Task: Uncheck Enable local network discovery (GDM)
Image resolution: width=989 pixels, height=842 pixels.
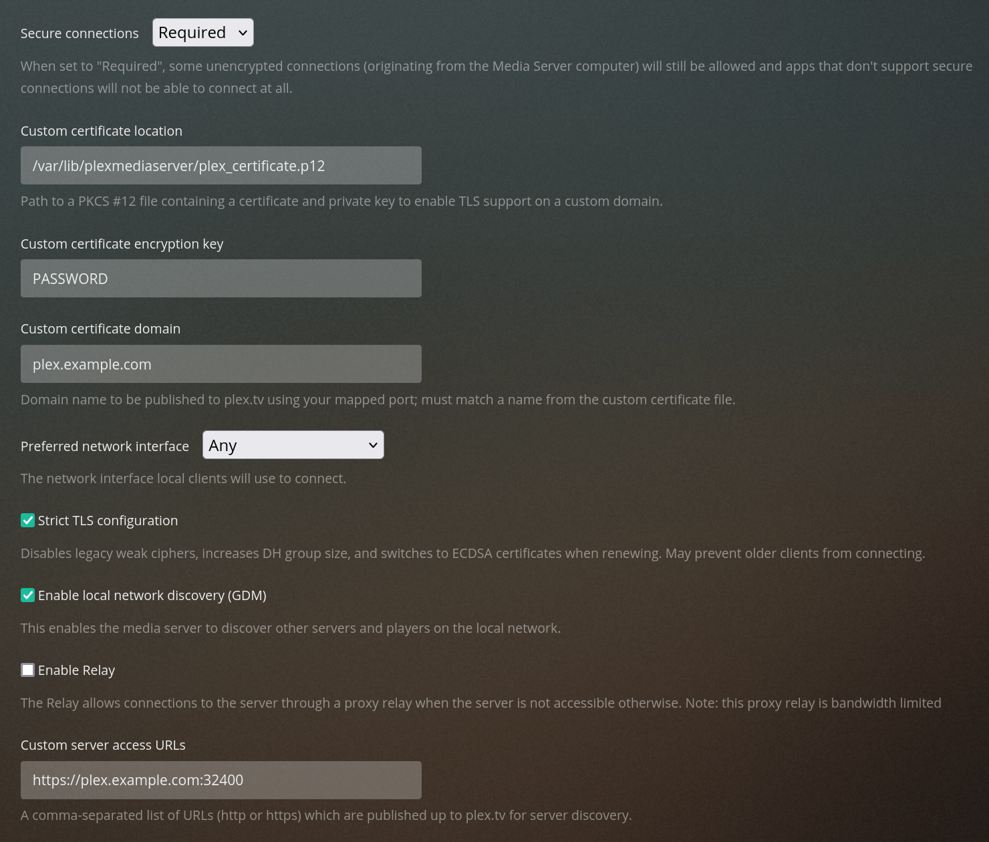Action: [x=27, y=595]
